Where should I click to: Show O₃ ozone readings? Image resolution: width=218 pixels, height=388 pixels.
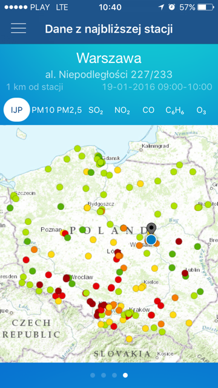[x=201, y=110]
